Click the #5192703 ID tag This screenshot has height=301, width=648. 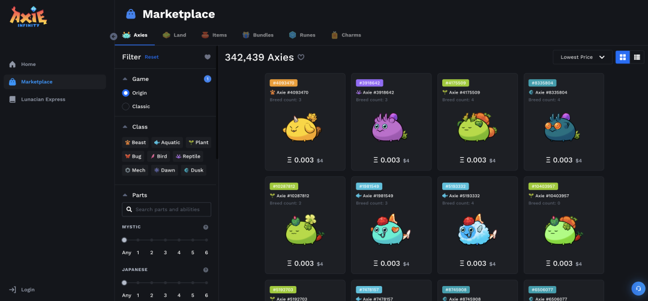click(x=283, y=290)
